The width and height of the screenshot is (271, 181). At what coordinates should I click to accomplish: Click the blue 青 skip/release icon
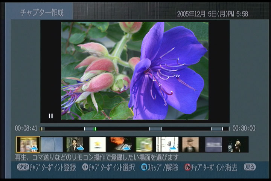click(144, 167)
